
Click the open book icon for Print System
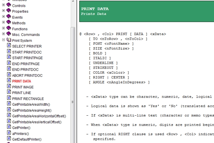point(9,40)
